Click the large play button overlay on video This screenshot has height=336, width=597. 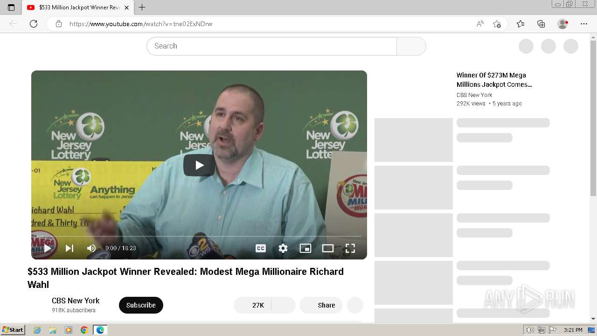199,165
